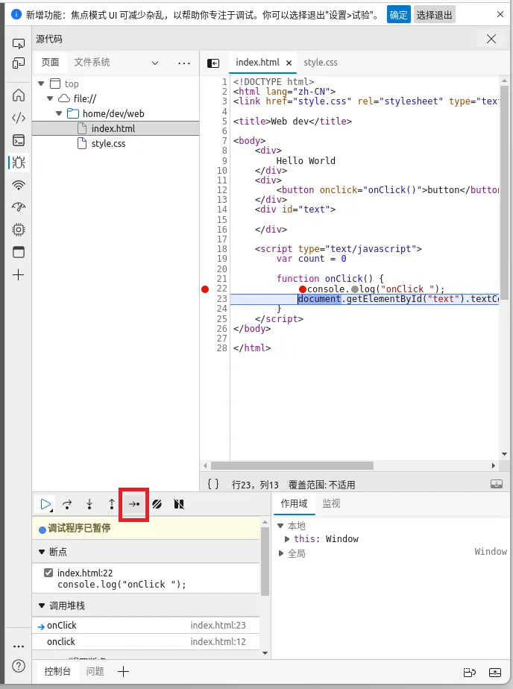Screen dimensions: 513x689
Task: Toggle pause on exceptions
Action: tap(179, 504)
